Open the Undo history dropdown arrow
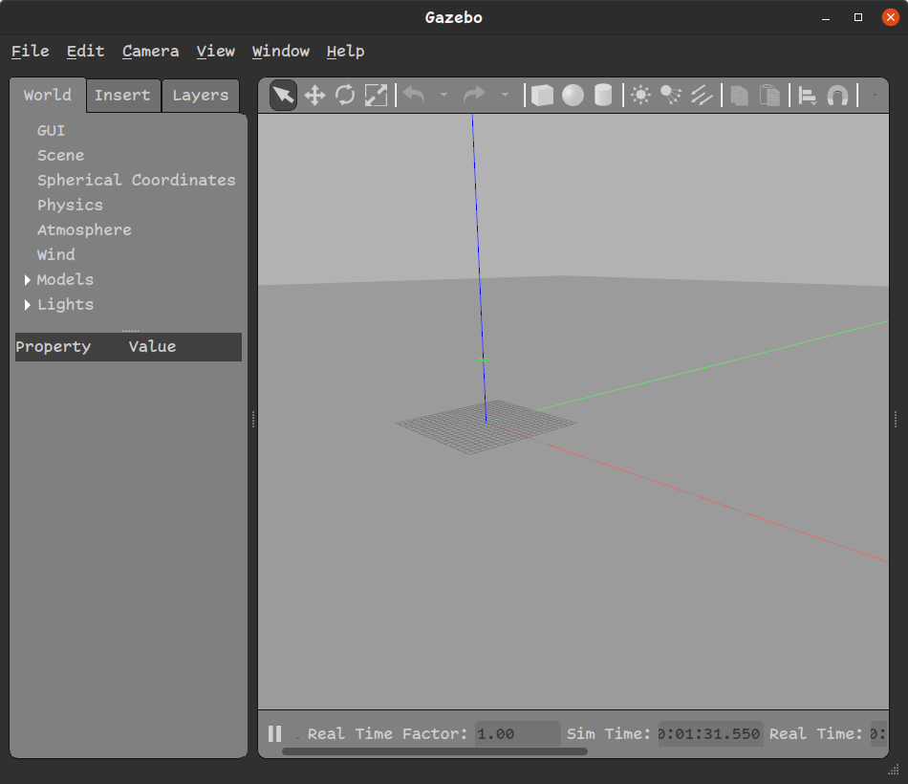 tap(443, 95)
